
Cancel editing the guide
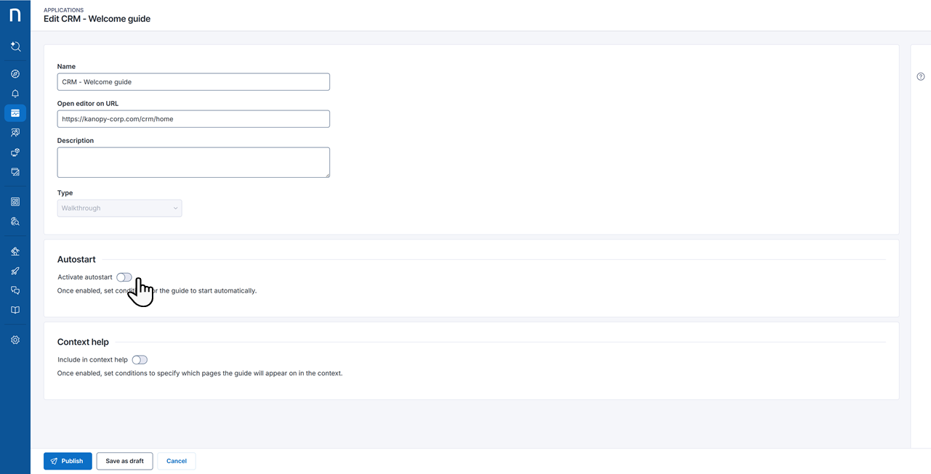pos(177,461)
